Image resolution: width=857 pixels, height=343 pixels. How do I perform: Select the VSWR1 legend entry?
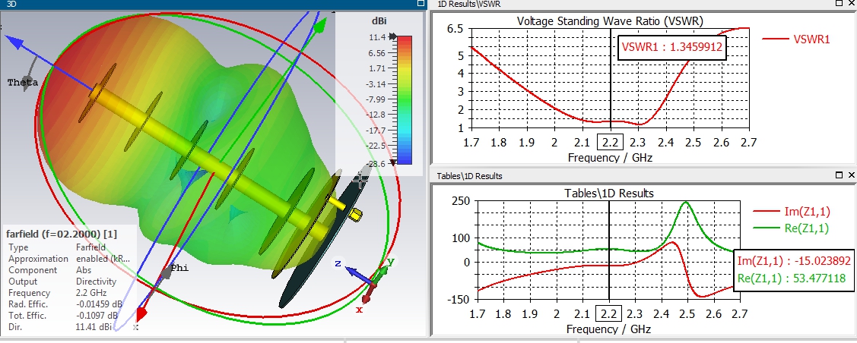pyautogui.click(x=795, y=39)
